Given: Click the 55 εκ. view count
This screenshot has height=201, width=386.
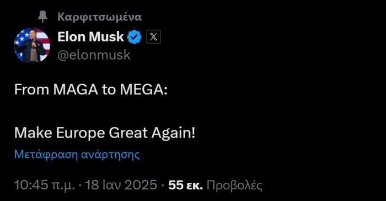Looking at the screenshot, I should pos(186,185).
